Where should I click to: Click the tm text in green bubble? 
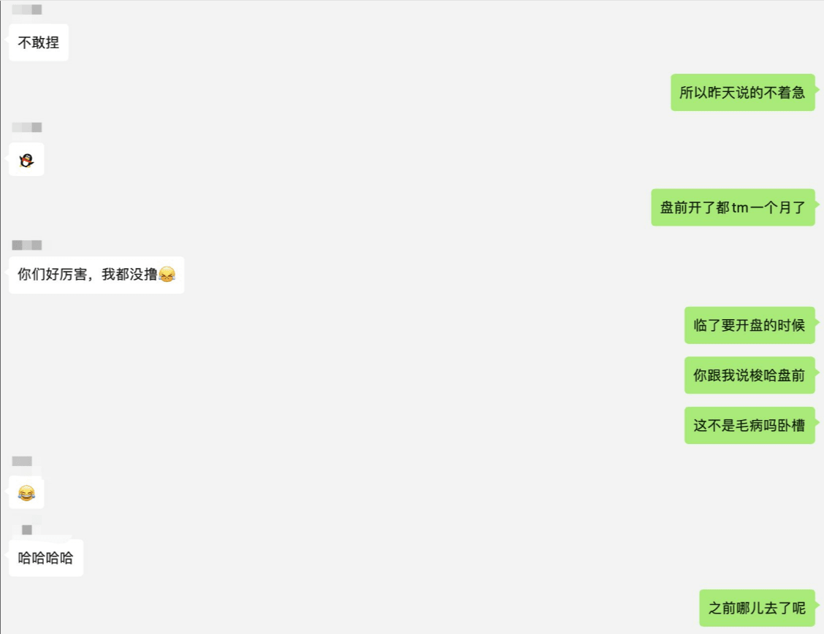coord(740,208)
